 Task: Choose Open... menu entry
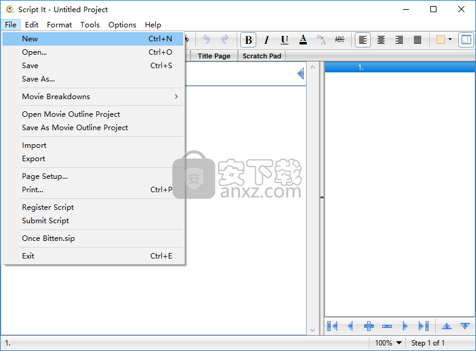click(93, 52)
